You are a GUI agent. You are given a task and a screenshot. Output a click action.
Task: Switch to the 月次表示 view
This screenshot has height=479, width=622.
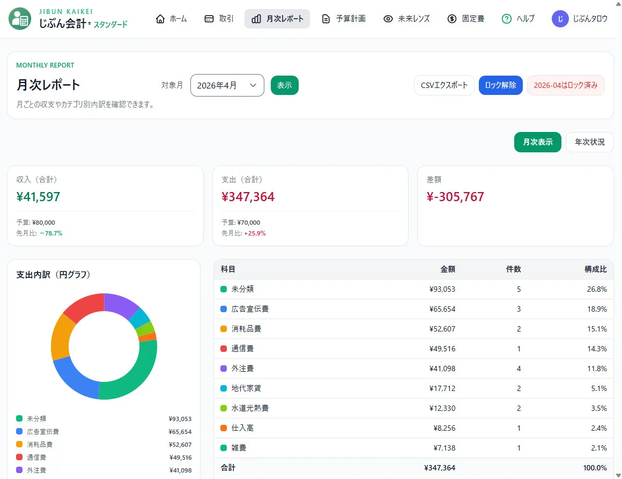click(537, 142)
